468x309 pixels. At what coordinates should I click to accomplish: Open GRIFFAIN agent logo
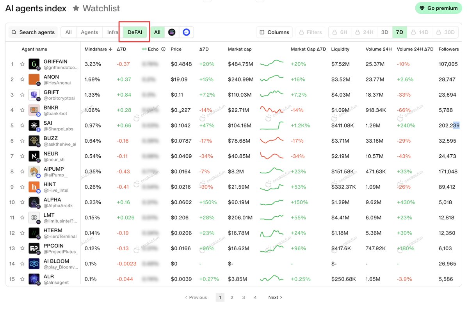(x=34, y=64)
